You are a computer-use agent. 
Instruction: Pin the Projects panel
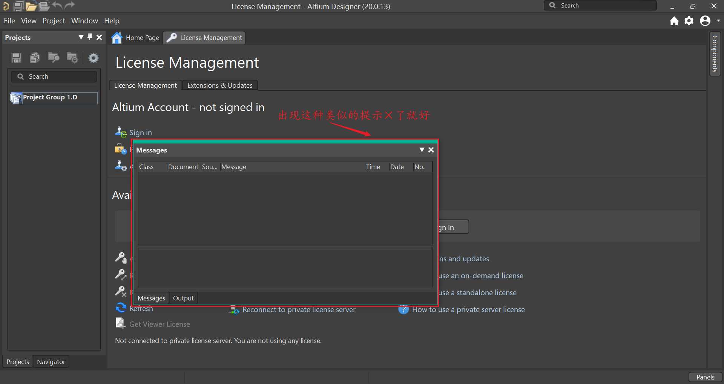90,37
